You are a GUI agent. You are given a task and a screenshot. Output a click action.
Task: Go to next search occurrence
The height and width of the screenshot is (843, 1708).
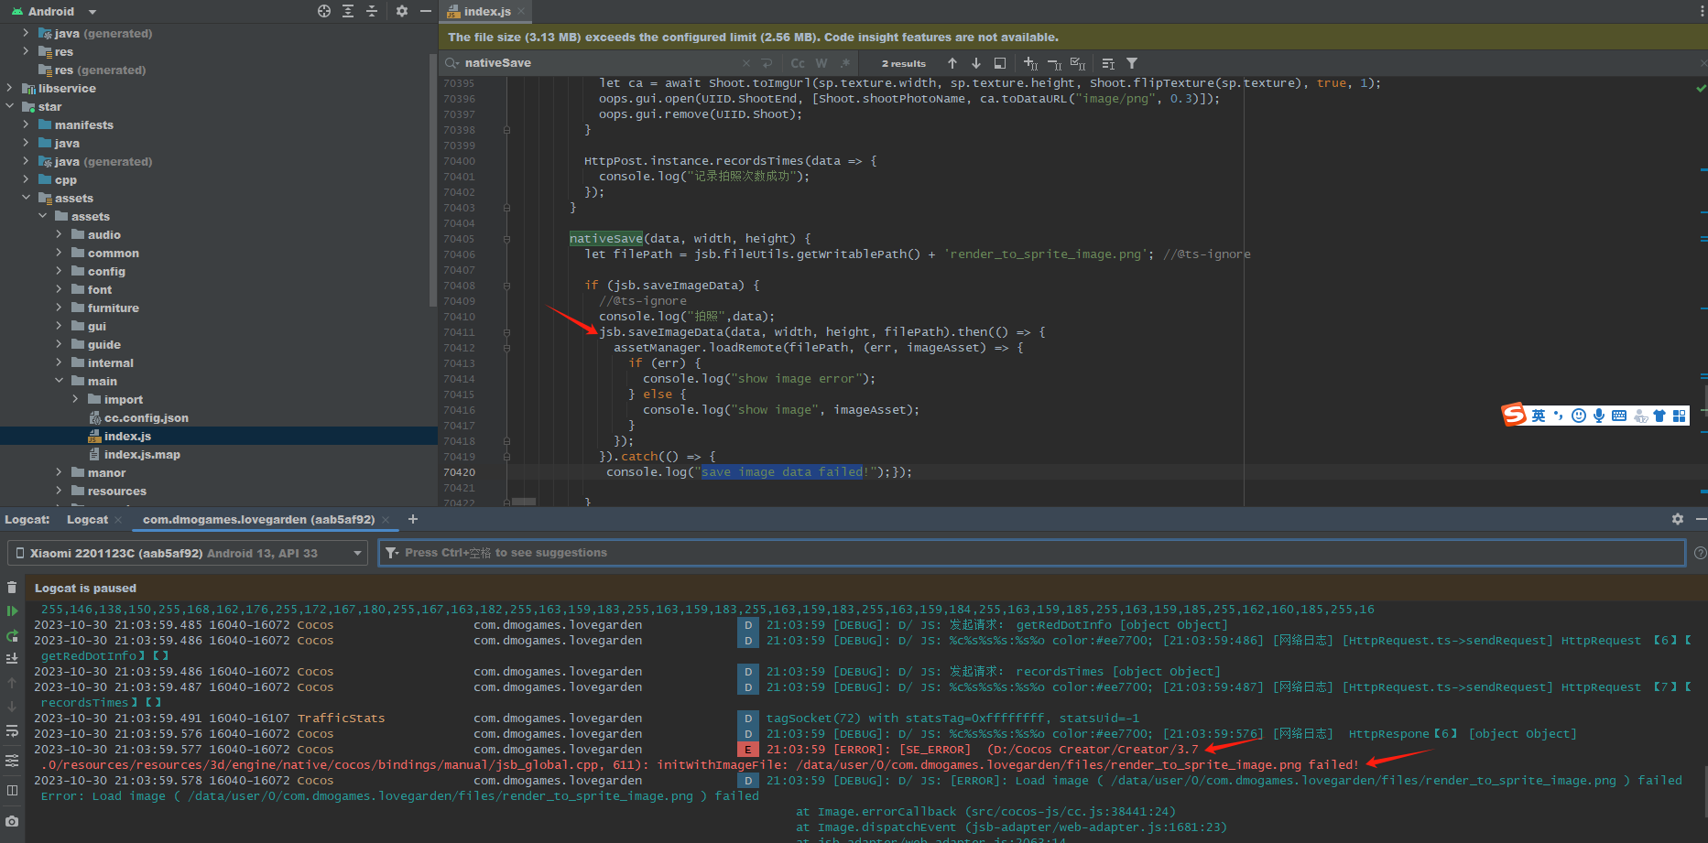976,63
